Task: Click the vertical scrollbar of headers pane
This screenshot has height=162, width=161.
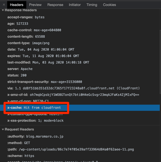Action: (160, 62)
